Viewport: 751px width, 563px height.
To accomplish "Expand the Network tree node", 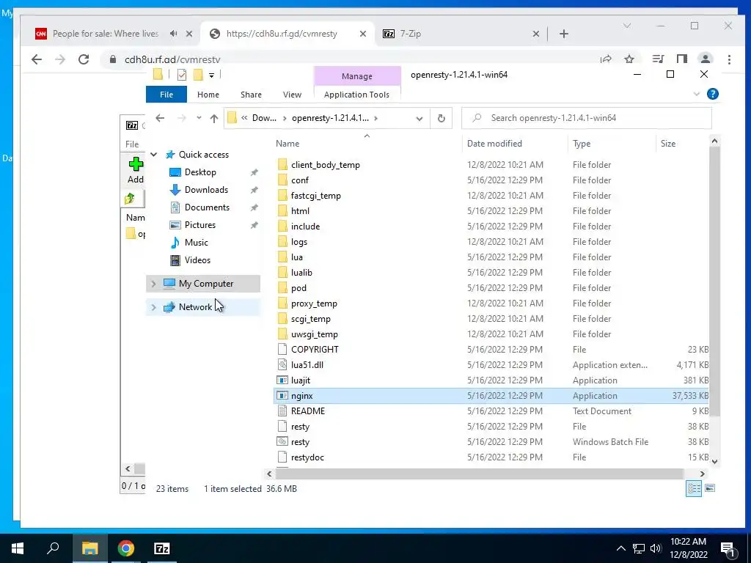I will 154,307.
